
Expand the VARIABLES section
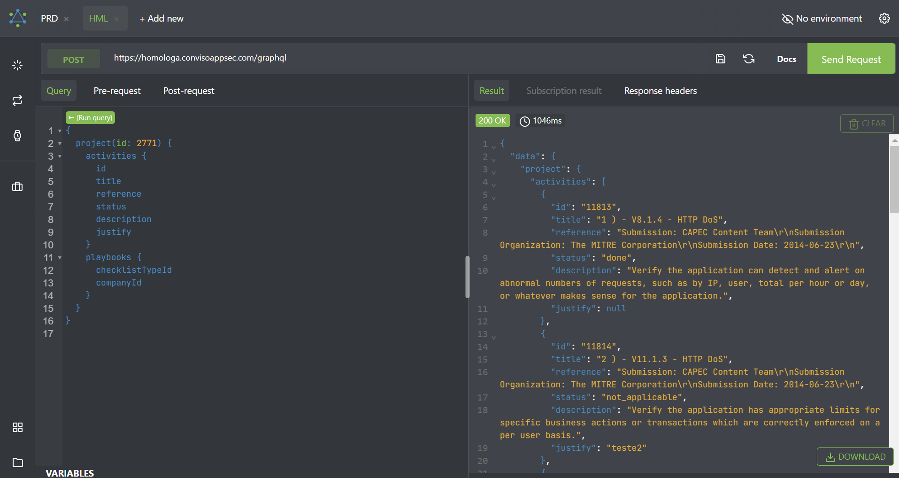pyautogui.click(x=70, y=473)
